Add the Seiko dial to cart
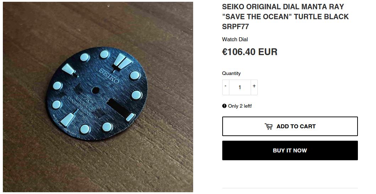The height and width of the screenshot is (194, 376). click(x=290, y=126)
